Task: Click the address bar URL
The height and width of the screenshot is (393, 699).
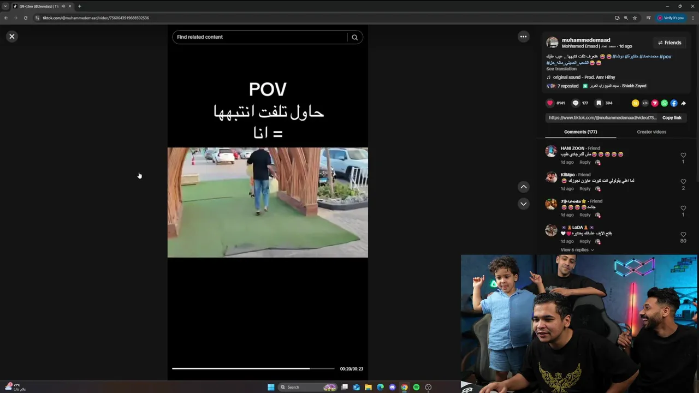Action: coord(96,17)
